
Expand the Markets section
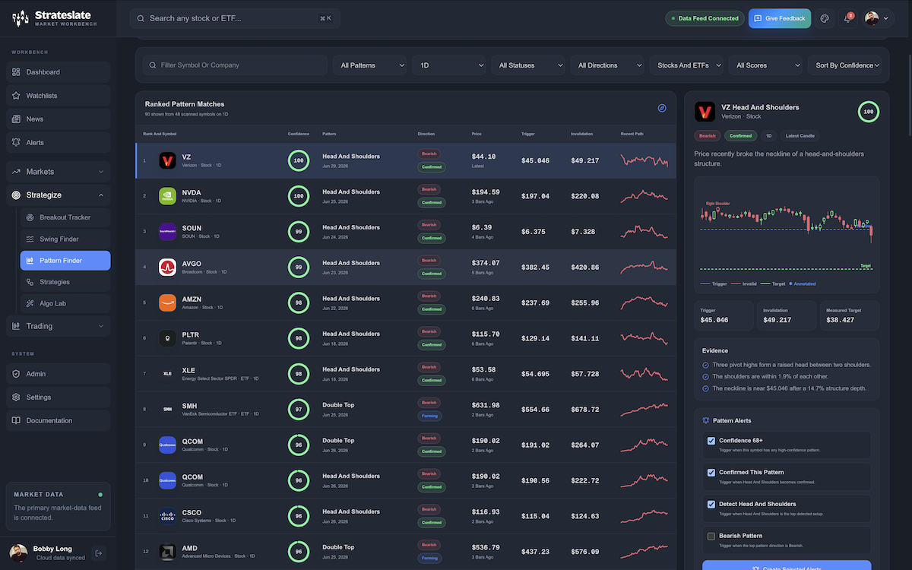pyautogui.click(x=58, y=172)
